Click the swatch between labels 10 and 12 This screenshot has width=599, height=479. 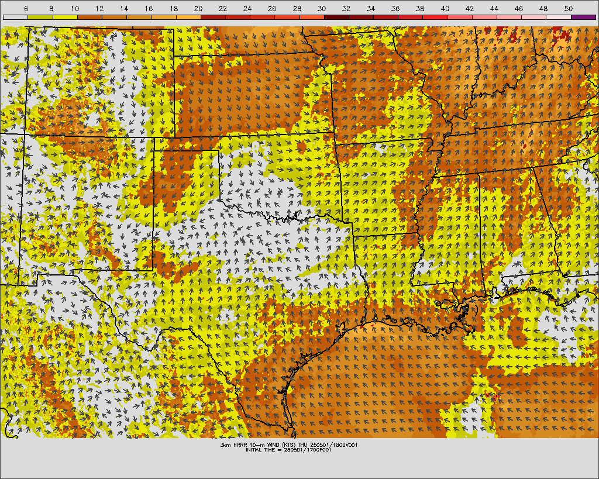pyautogui.click(x=89, y=17)
